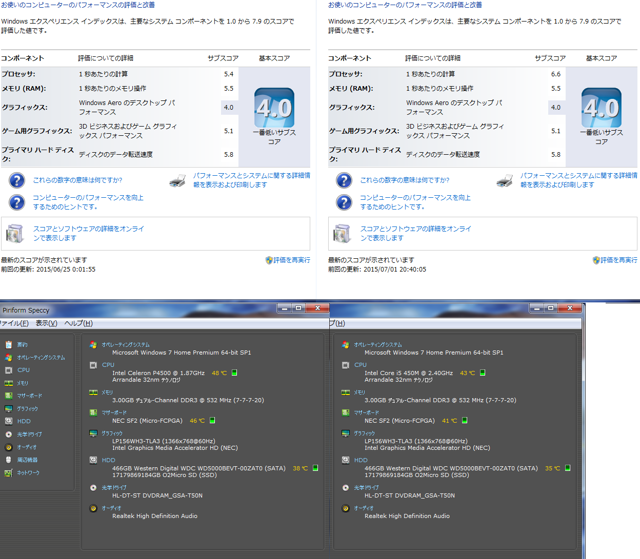Open the 要約 summary icon in Speccy sidebar
This screenshot has height=559, width=640.
click(x=9, y=344)
